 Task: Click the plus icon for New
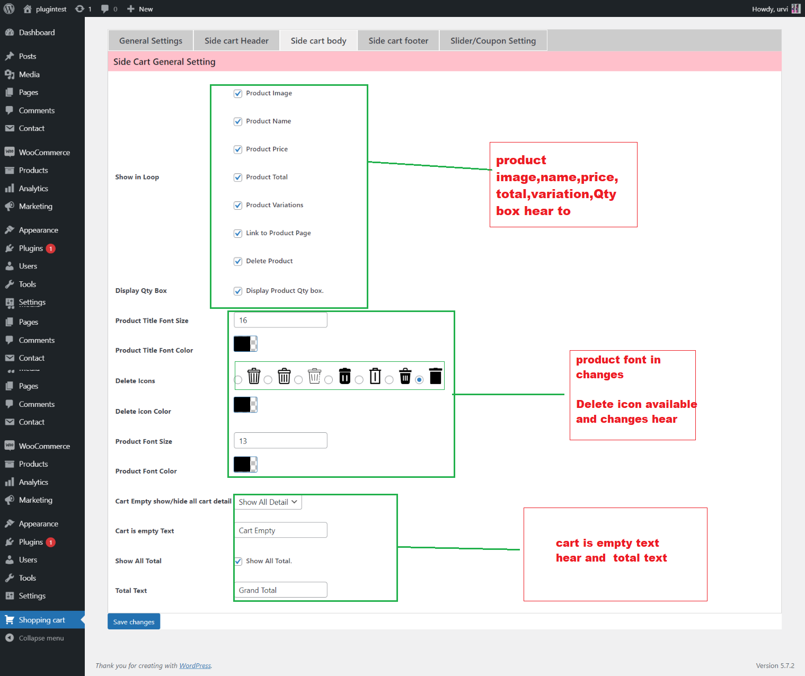click(131, 9)
